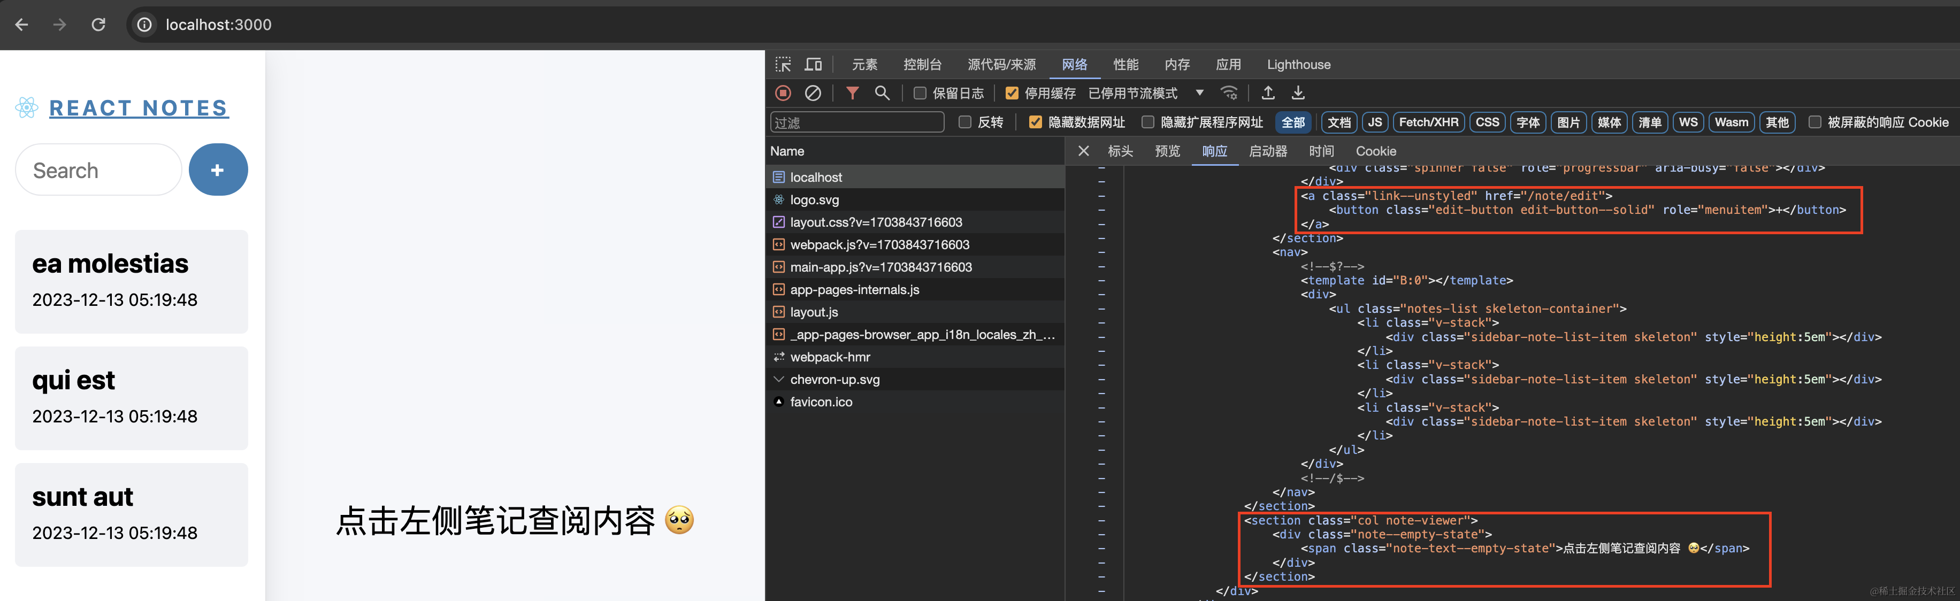
Task: Close the request details pane
Action: click(x=1083, y=151)
